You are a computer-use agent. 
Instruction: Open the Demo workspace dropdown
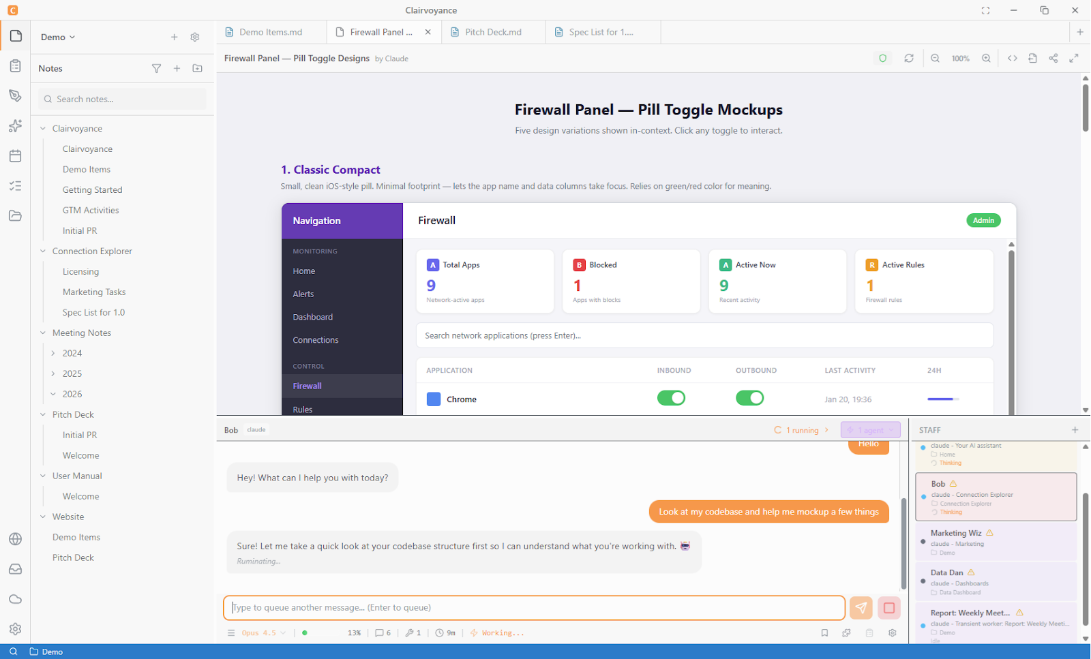tap(58, 37)
